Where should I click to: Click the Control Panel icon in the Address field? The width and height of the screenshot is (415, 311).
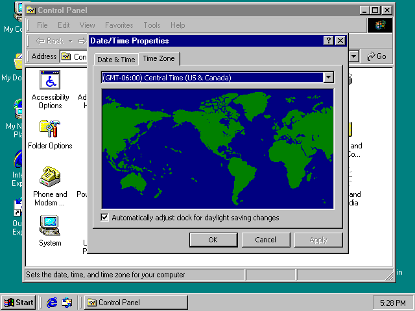(65, 56)
